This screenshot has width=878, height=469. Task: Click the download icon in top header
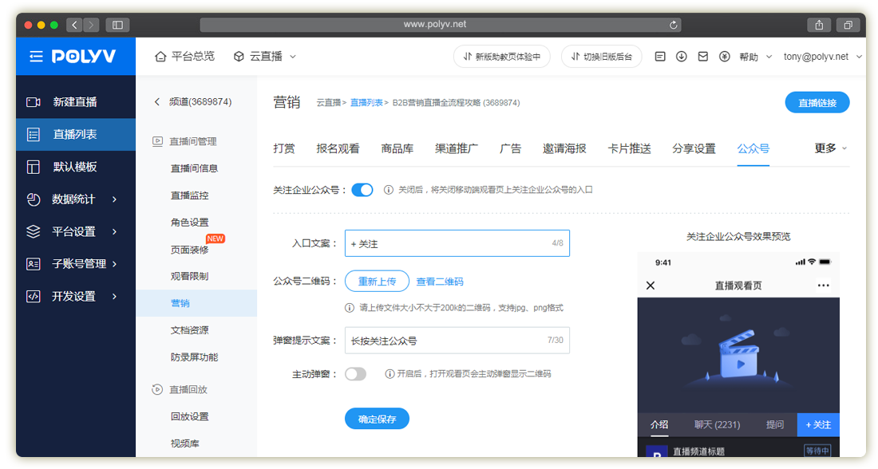[x=682, y=57]
